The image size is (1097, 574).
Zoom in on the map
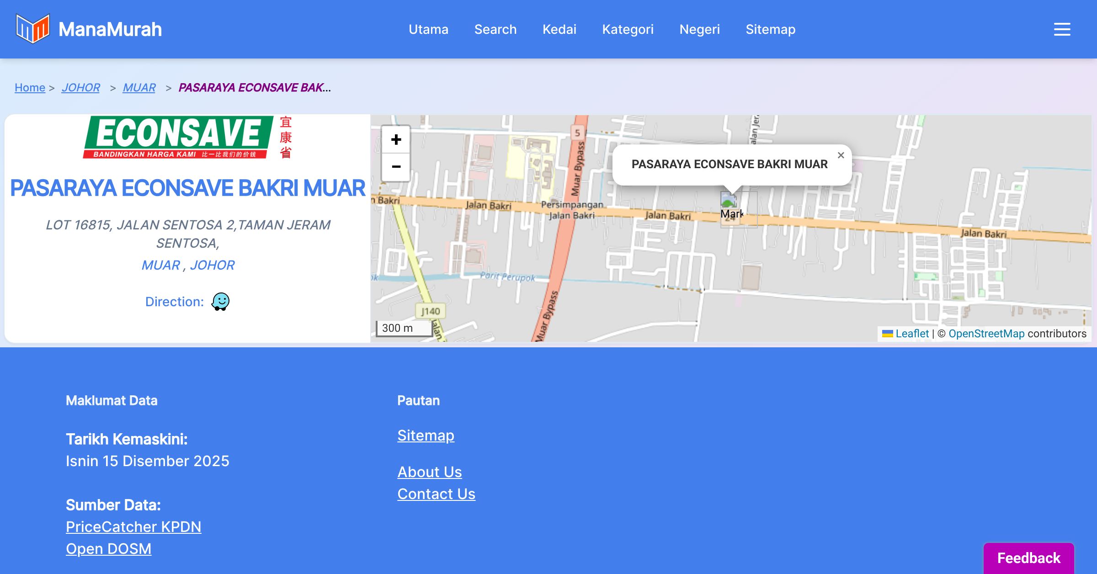coord(396,140)
